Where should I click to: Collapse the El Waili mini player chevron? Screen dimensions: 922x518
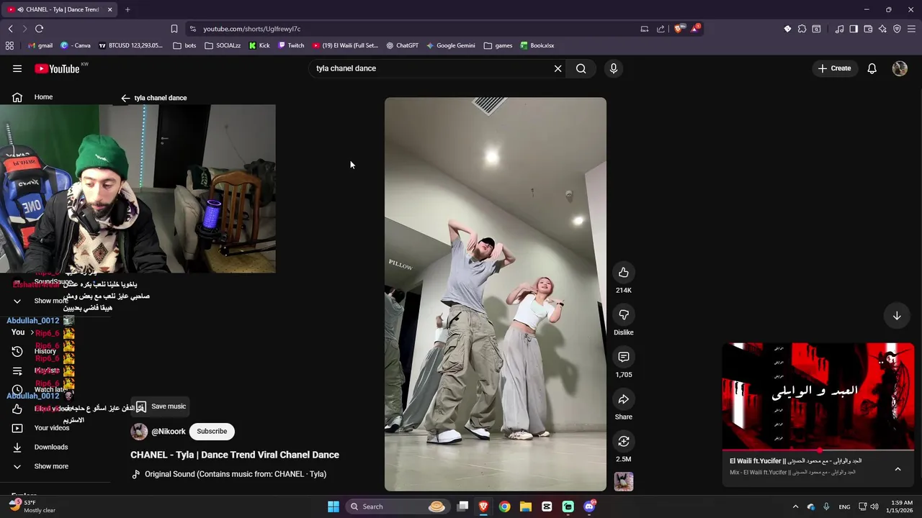pyautogui.click(x=898, y=469)
